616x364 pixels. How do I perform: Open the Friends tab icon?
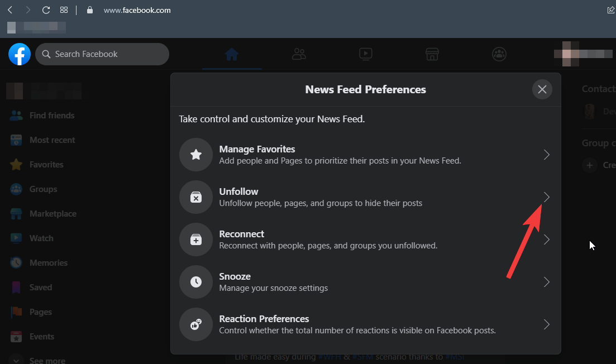[299, 54]
